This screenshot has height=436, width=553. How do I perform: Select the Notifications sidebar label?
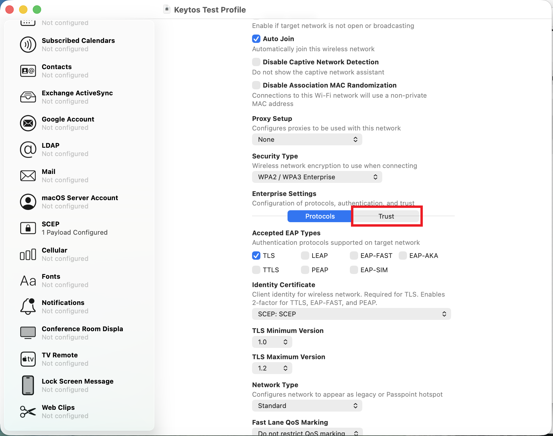[x=63, y=303]
